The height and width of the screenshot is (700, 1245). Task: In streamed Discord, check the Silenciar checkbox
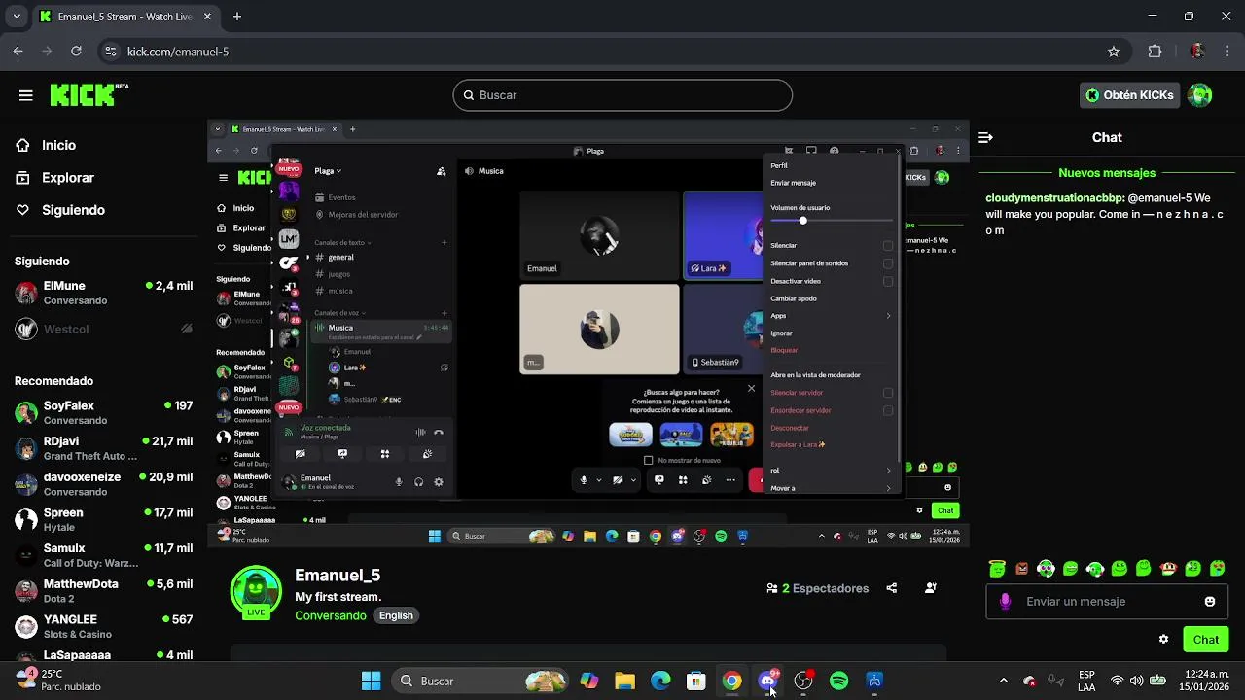(888, 246)
